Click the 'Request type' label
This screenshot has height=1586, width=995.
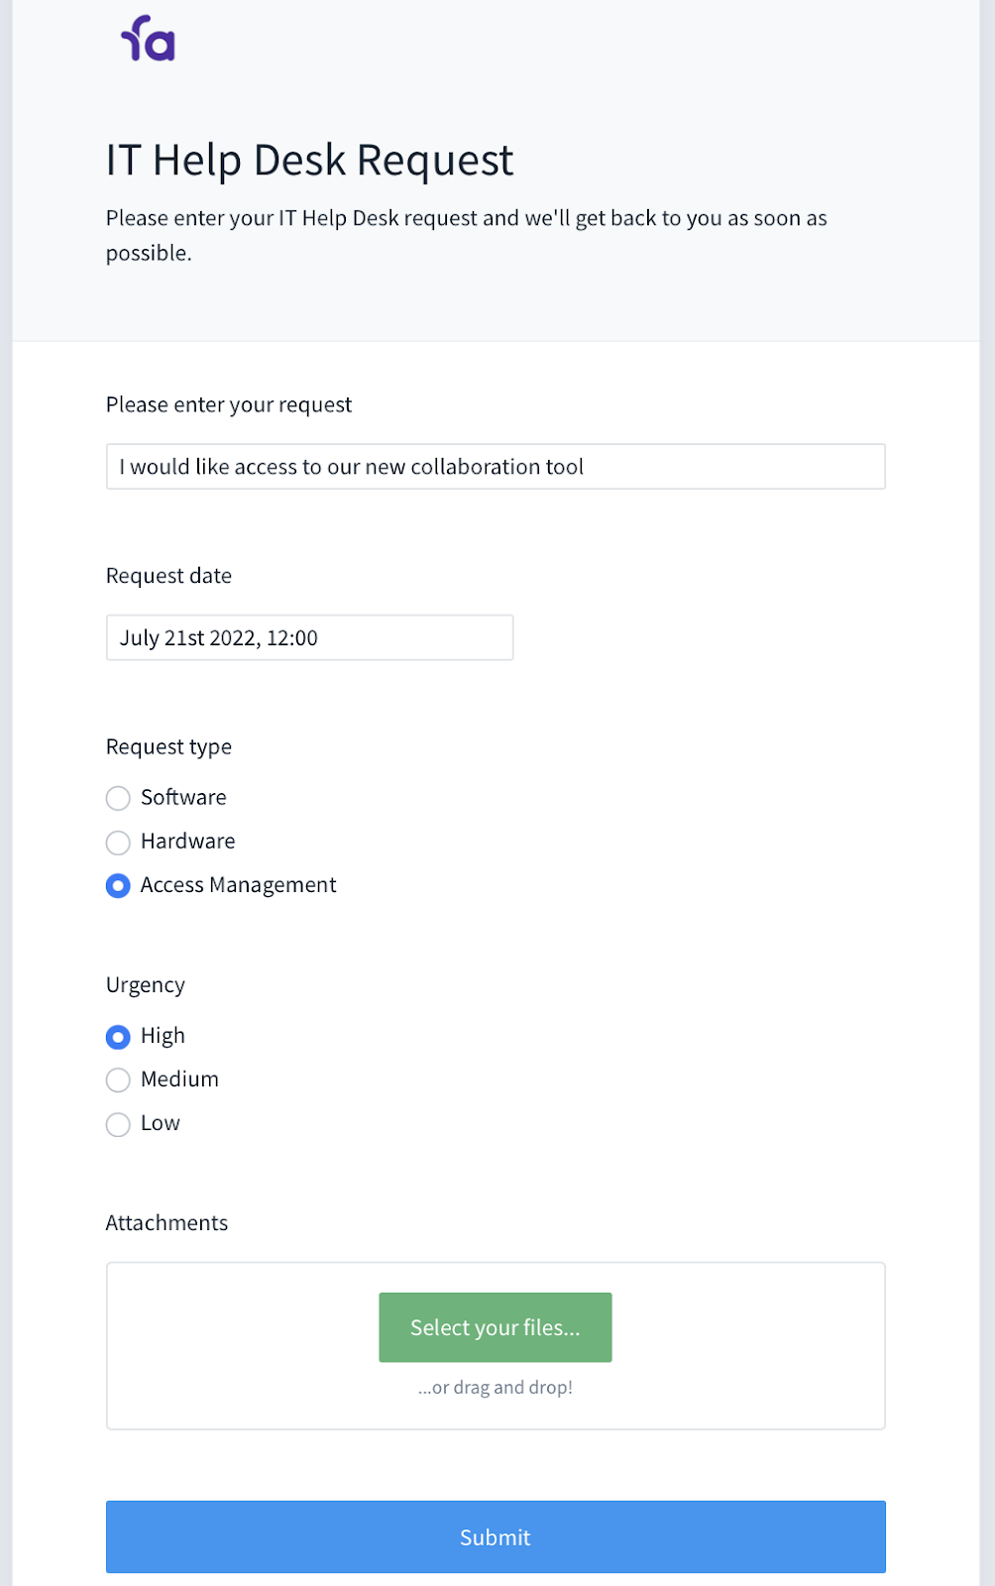pos(168,746)
